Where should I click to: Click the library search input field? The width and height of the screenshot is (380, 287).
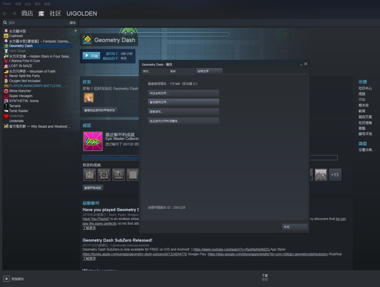point(36,23)
